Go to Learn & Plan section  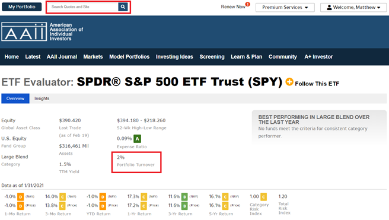pyautogui.click(x=246, y=57)
